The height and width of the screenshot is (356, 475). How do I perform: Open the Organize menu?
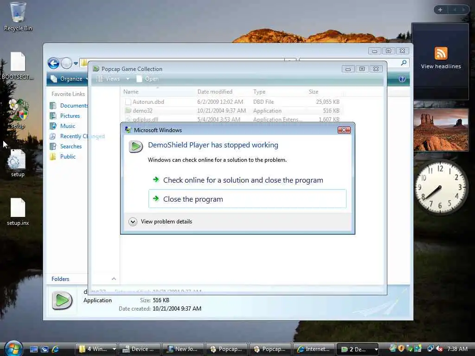tap(69, 79)
